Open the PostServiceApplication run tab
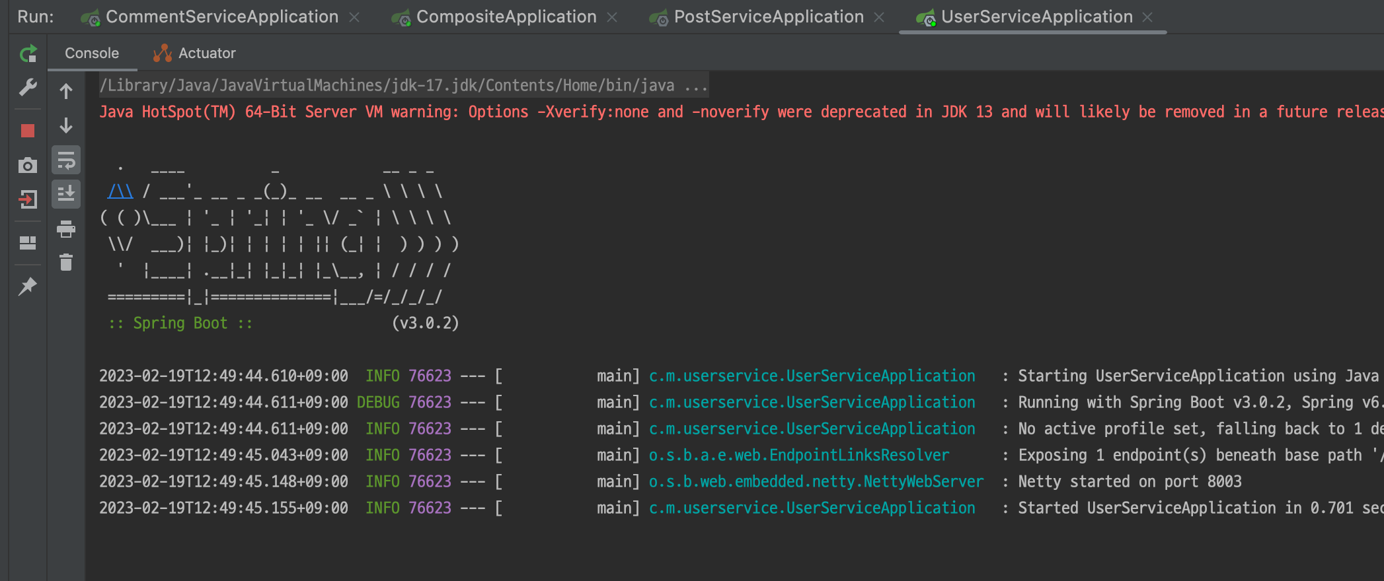Screen dimensions: 1384x581 coord(768,17)
